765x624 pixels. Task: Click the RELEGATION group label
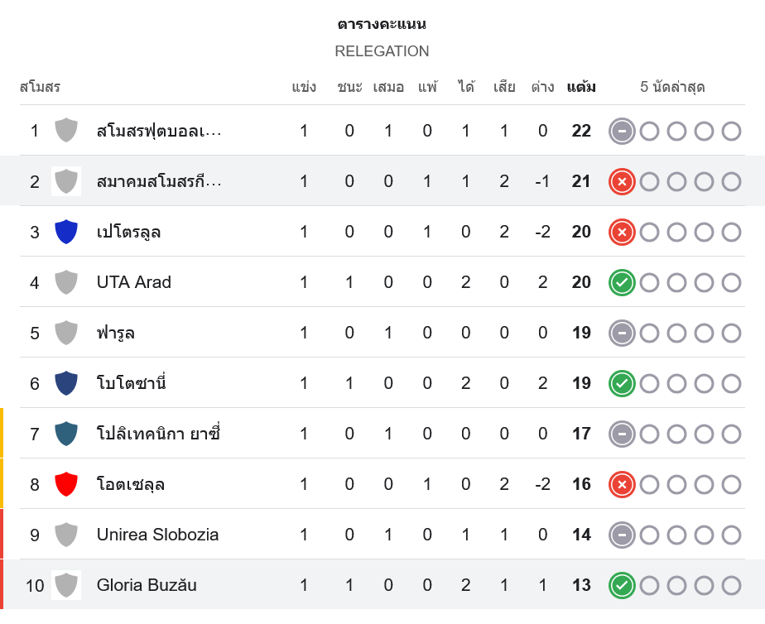coord(382,51)
